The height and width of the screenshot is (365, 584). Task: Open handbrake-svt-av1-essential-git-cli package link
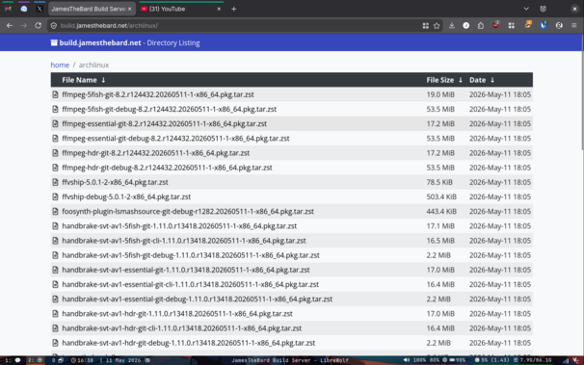pyautogui.click(x=190, y=284)
